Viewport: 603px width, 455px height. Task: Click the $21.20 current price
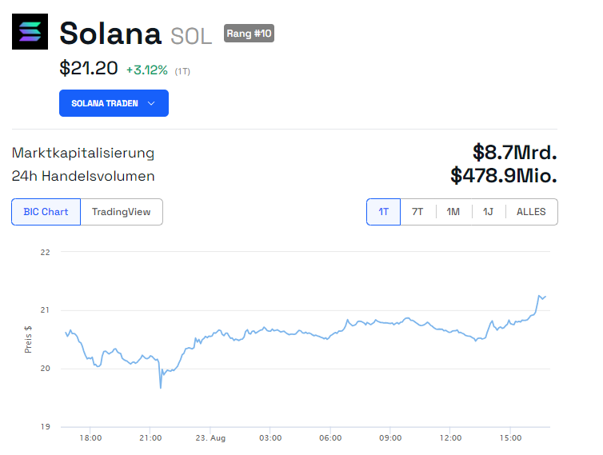click(88, 69)
